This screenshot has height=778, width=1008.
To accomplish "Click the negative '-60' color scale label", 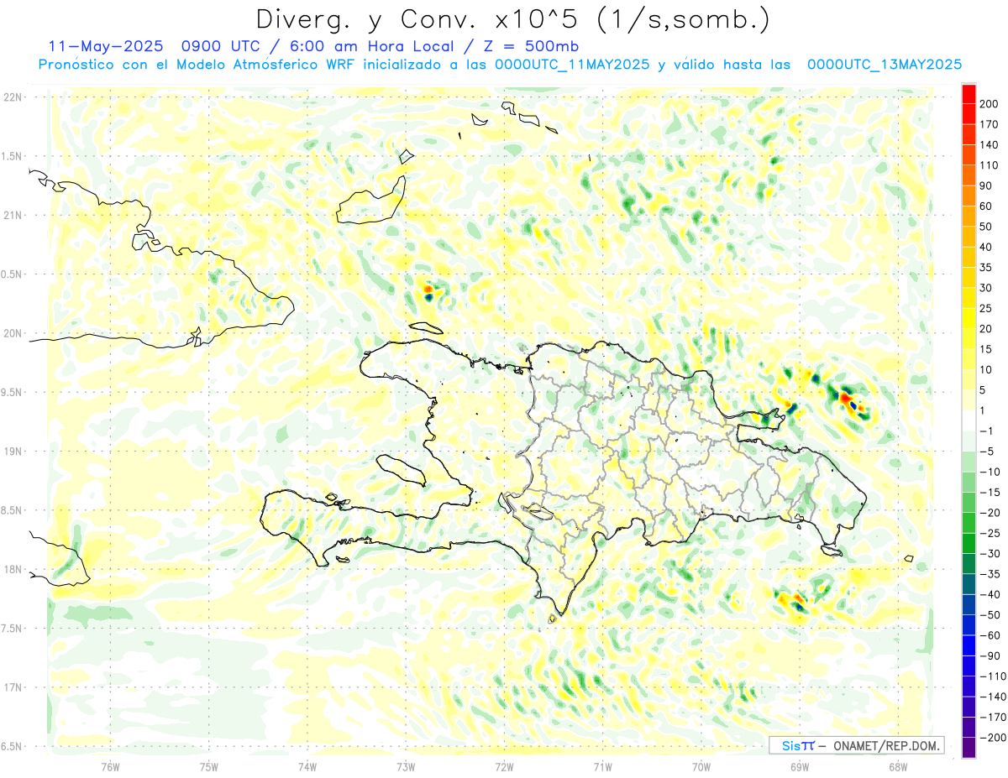I will coord(990,635).
